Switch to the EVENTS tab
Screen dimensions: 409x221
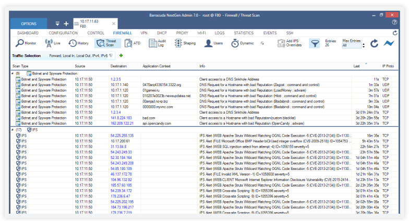pos(270,33)
